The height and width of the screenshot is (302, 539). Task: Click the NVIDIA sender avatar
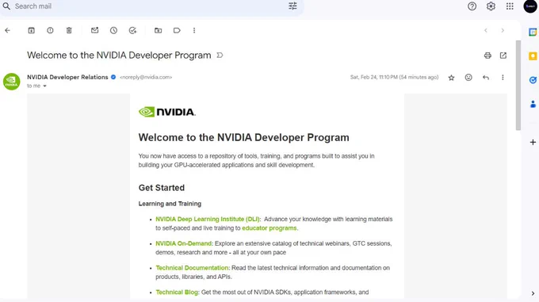[12, 82]
